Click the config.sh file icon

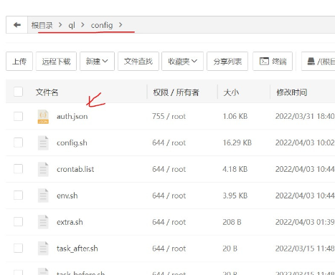[43, 143]
